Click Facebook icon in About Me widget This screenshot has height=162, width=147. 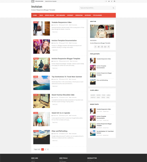[x=95, y=47]
